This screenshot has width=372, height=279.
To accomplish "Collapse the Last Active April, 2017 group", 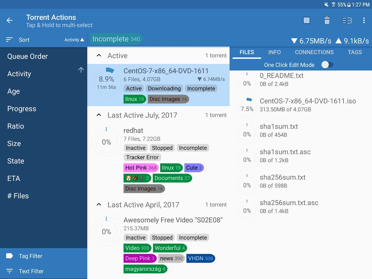I will [99, 205].
